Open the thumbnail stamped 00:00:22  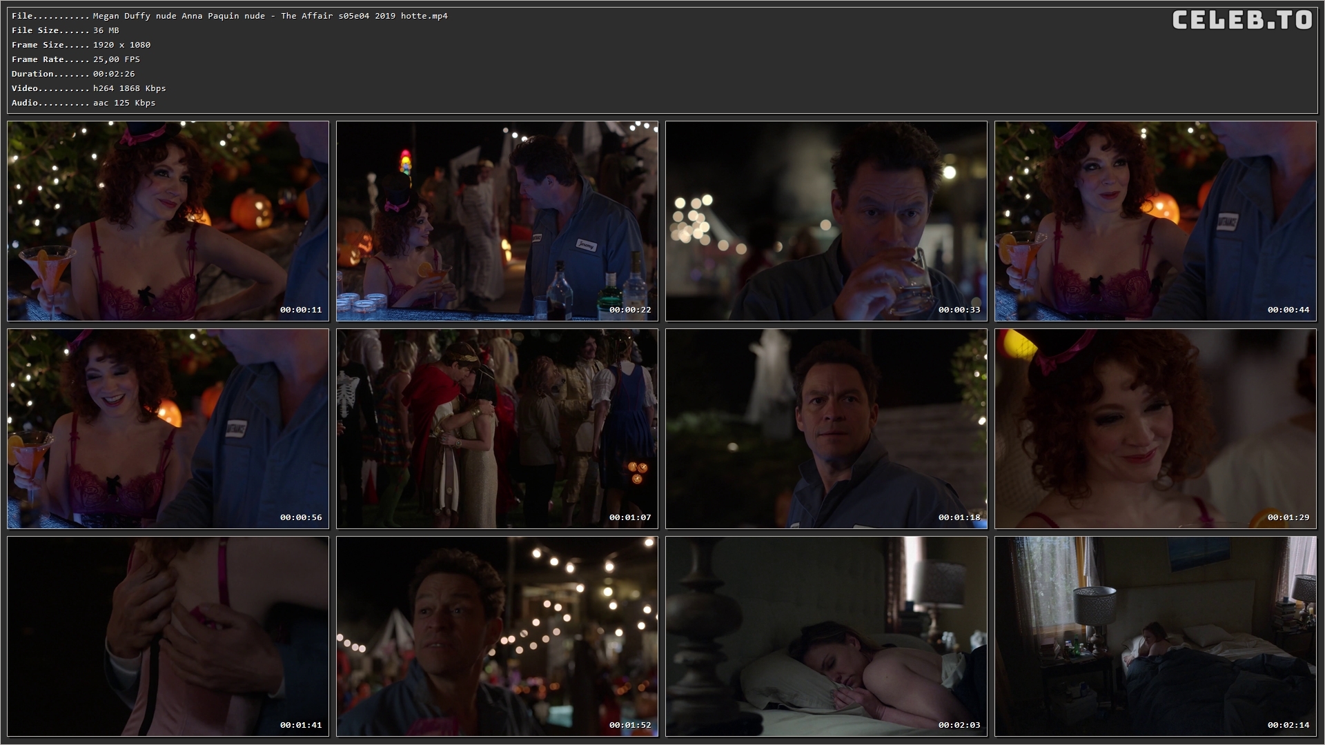point(497,221)
